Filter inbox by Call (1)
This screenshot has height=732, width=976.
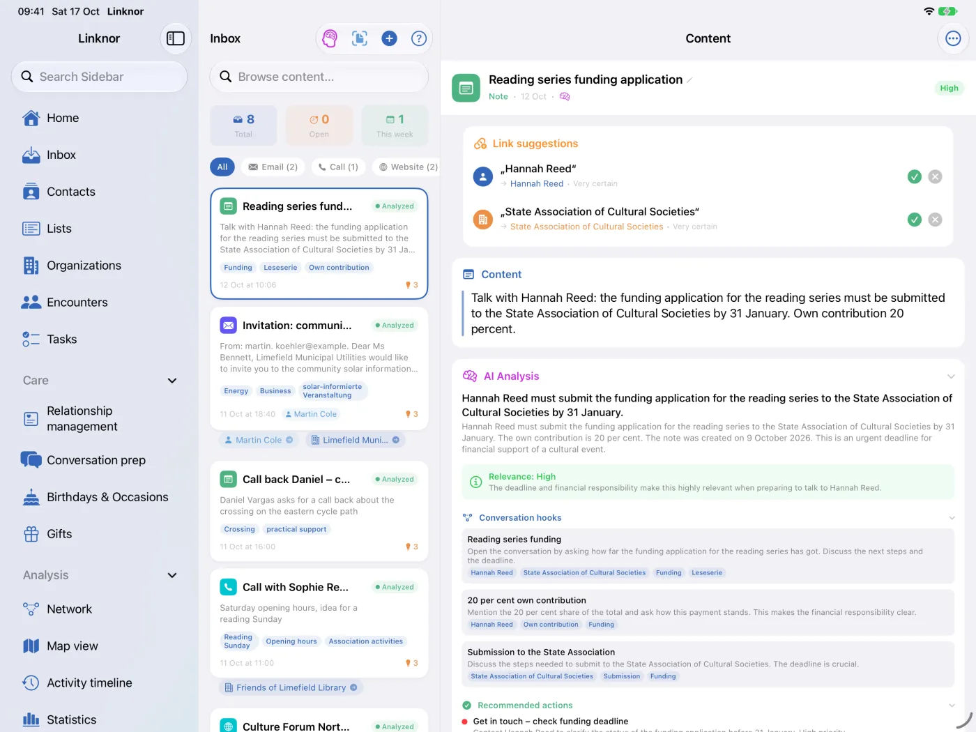pyautogui.click(x=338, y=167)
